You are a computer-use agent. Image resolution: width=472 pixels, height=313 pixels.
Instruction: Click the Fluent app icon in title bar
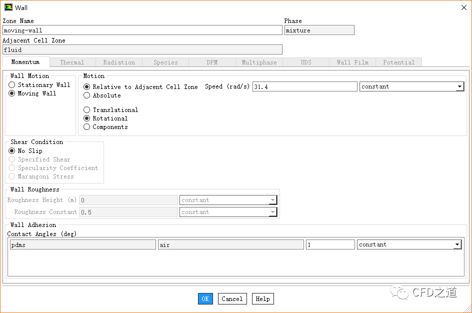8,7
